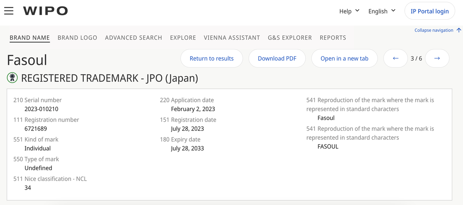
Task: Click the 3 / 6 result counter
Action: click(416, 58)
